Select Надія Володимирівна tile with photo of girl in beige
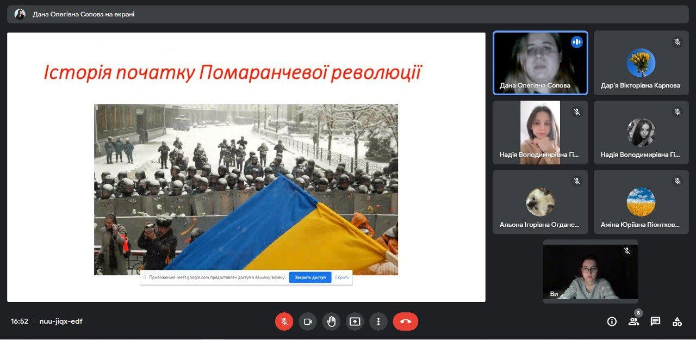The image size is (696, 340). (x=540, y=132)
